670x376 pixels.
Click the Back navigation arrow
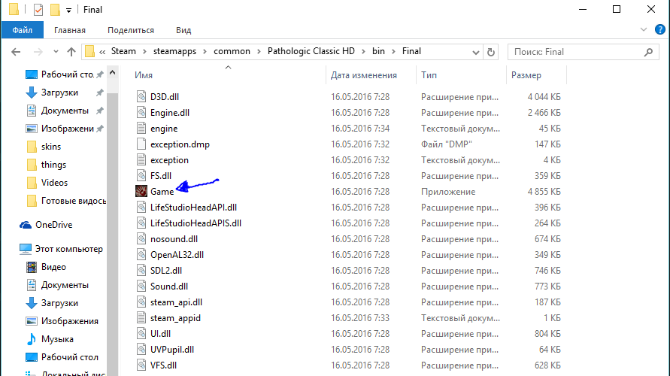pos(16,52)
